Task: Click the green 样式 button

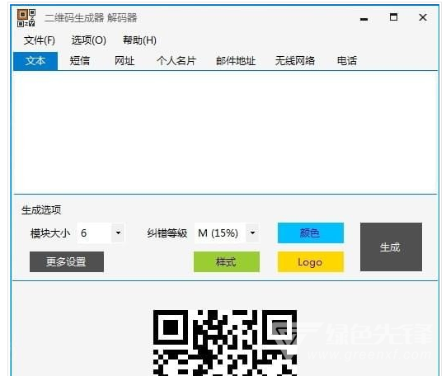Action: click(x=227, y=262)
